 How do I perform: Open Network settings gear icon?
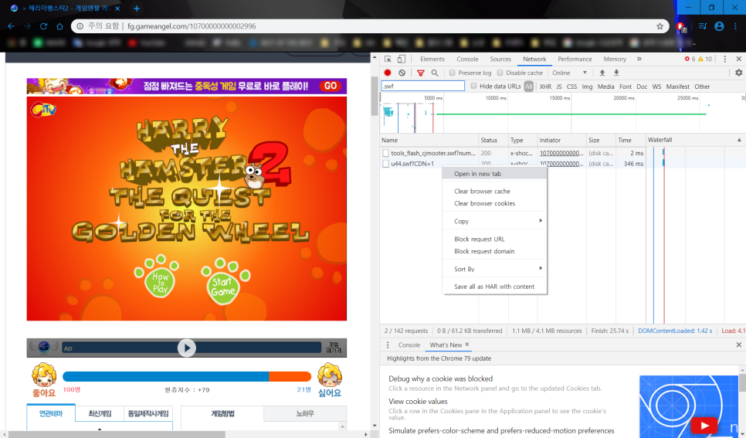click(x=738, y=73)
